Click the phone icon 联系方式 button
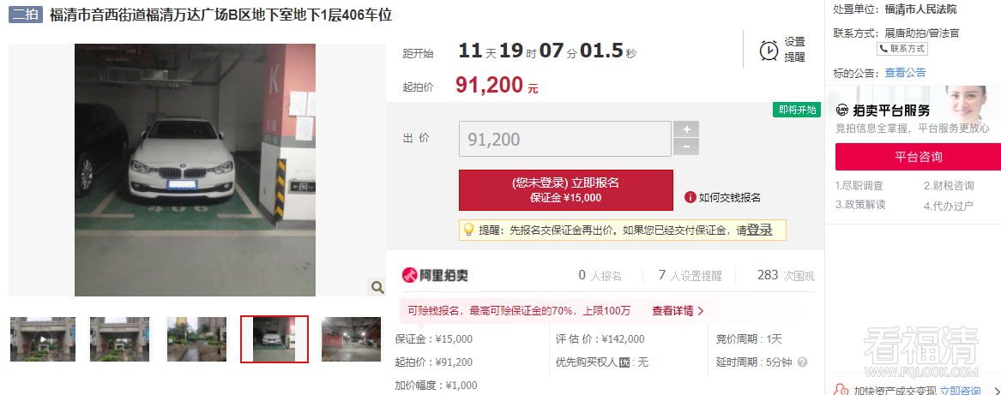The image size is (1001, 395). click(x=902, y=49)
